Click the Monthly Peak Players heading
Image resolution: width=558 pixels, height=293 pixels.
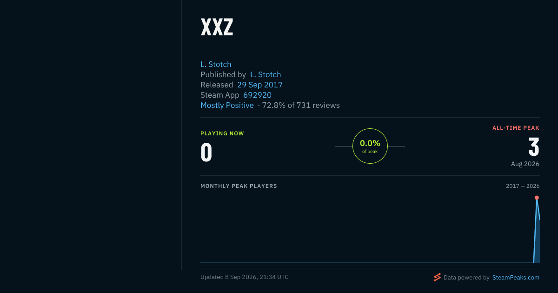239,186
